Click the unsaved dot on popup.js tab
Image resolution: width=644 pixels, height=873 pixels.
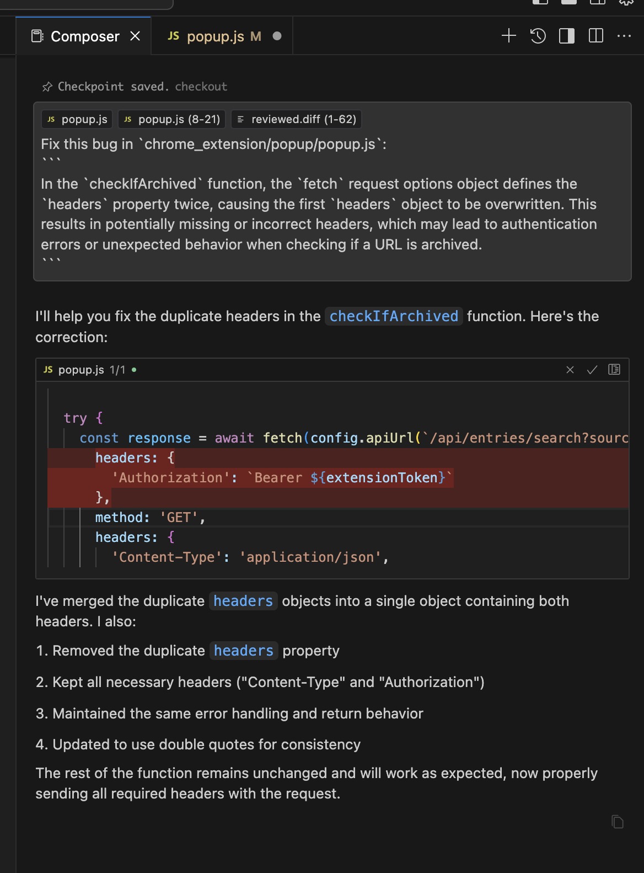(x=277, y=36)
